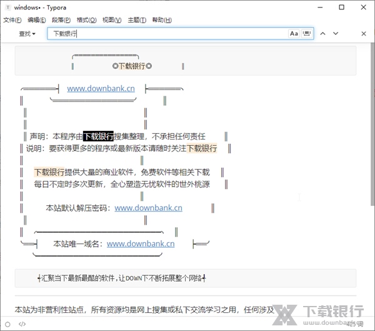Switch to source code mode icon
Image resolution: width=375 pixels, height=331 pixels.
pyautogui.click(x=22, y=323)
